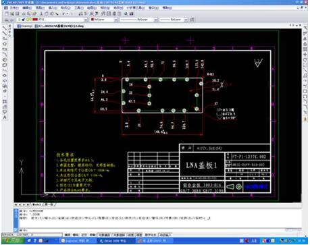
Task: Select the multiline Text tool marked A
Action: 4,117
